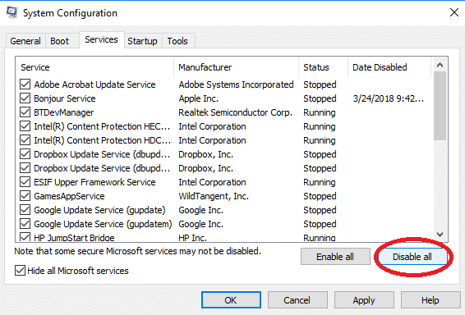
Task: Click the services list scrollbar thumb
Action: click(440, 106)
